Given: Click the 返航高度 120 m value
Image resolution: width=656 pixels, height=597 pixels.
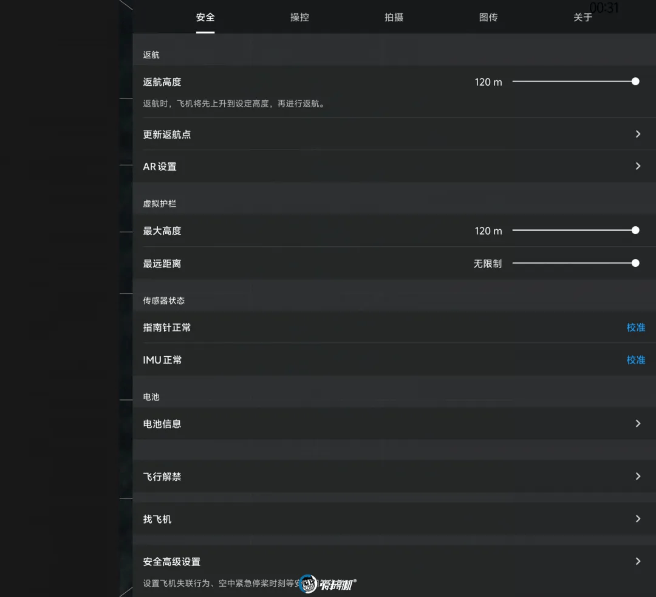Looking at the screenshot, I should tap(488, 82).
